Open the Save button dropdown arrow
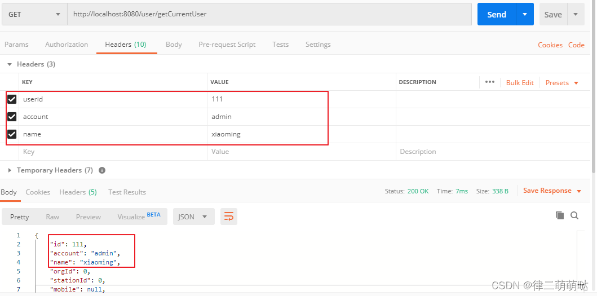 576,15
